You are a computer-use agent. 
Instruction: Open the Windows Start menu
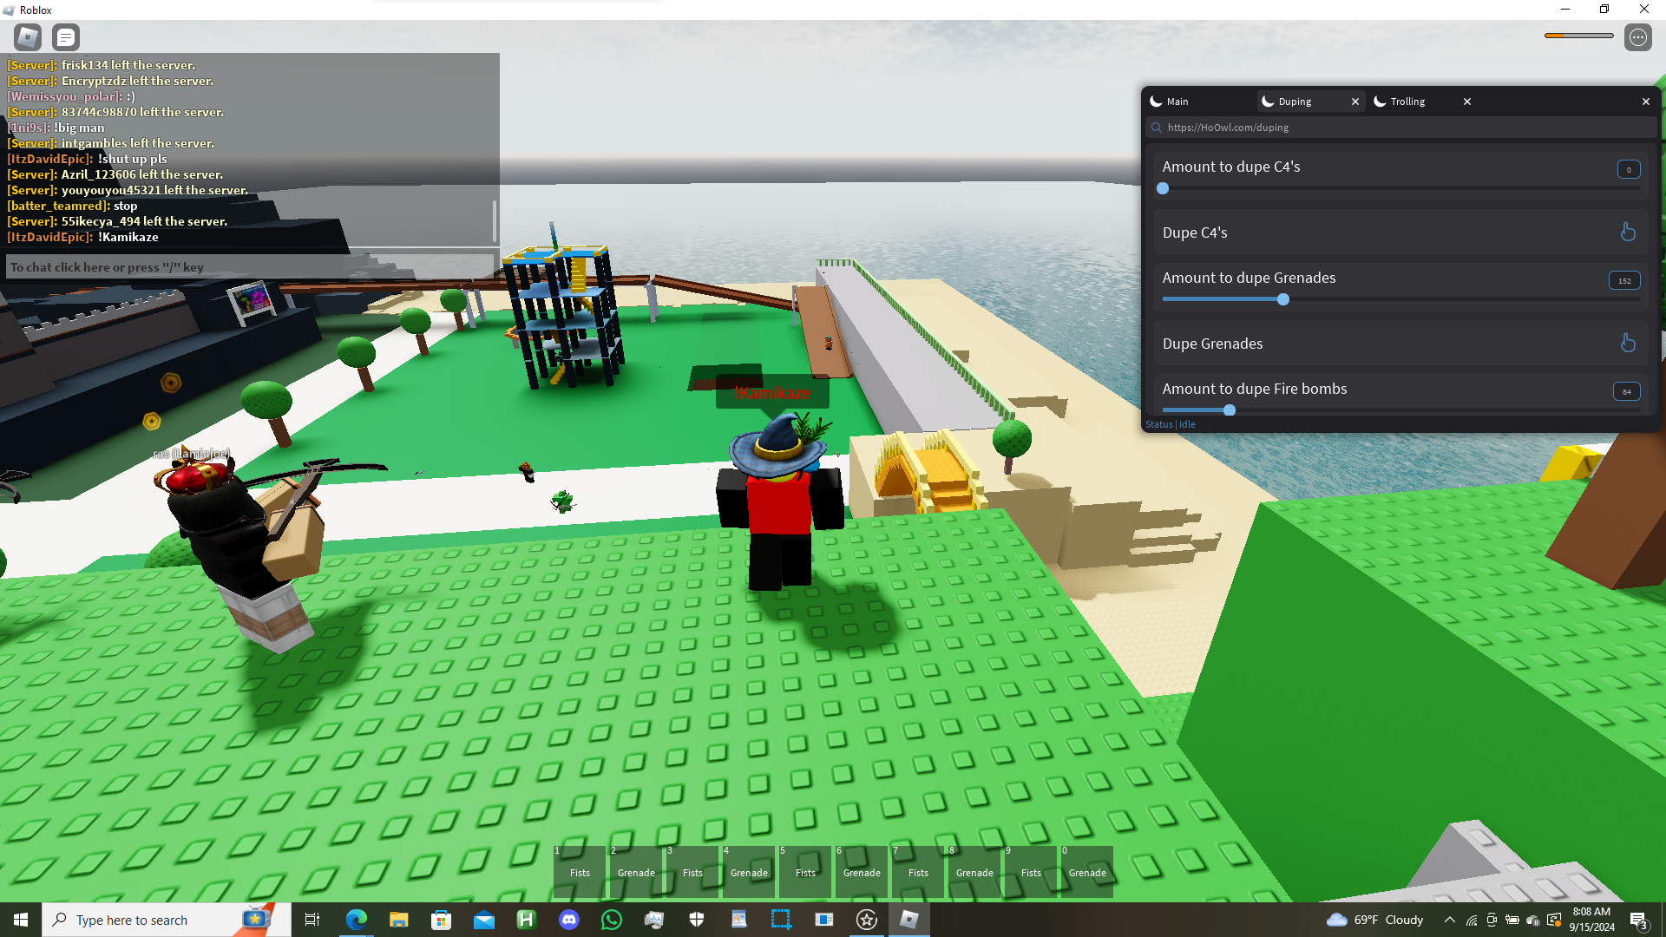pos(21,920)
